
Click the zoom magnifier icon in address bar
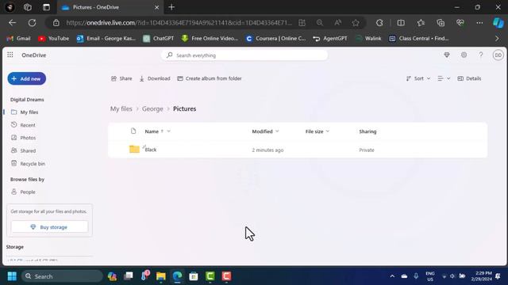tap(319, 23)
